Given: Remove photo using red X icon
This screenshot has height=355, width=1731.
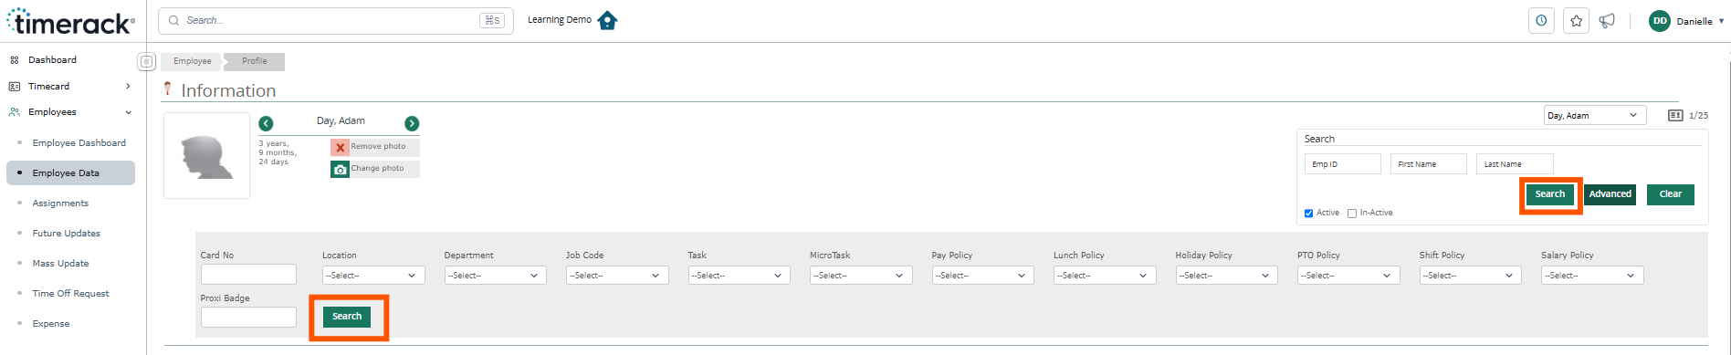Looking at the screenshot, I should point(340,147).
